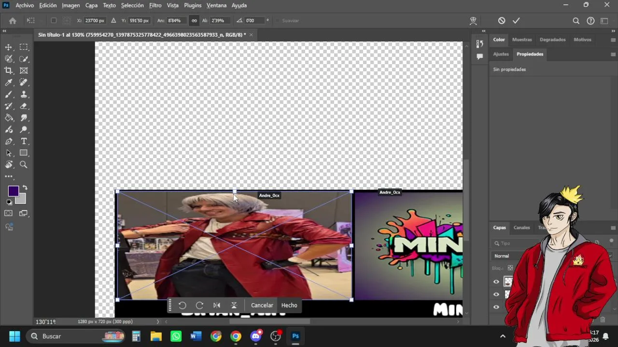The width and height of the screenshot is (618, 347).
Task: Select the Hand tool
Action: (x=9, y=165)
